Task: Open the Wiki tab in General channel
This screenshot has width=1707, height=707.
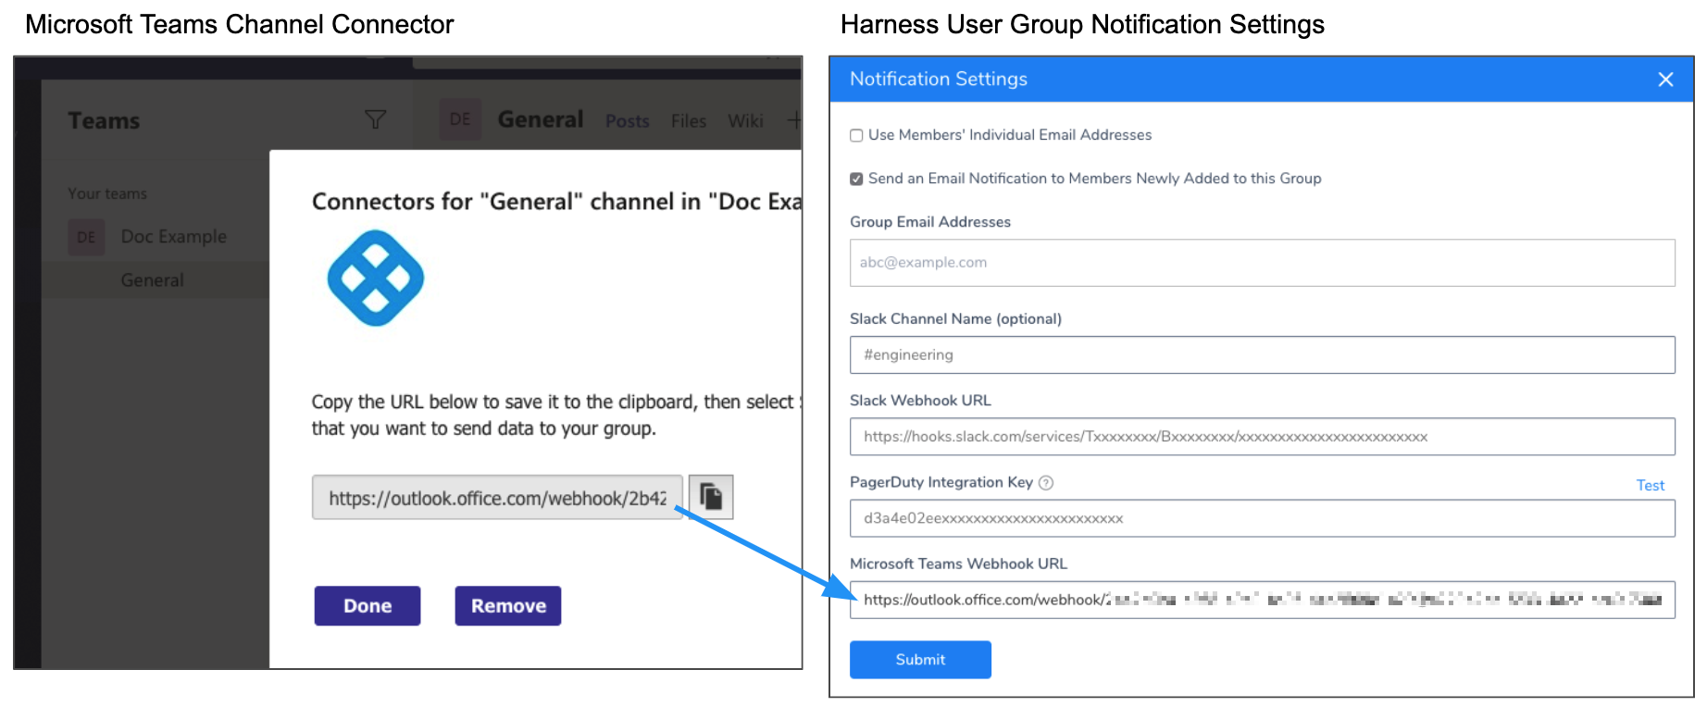Action: (745, 121)
